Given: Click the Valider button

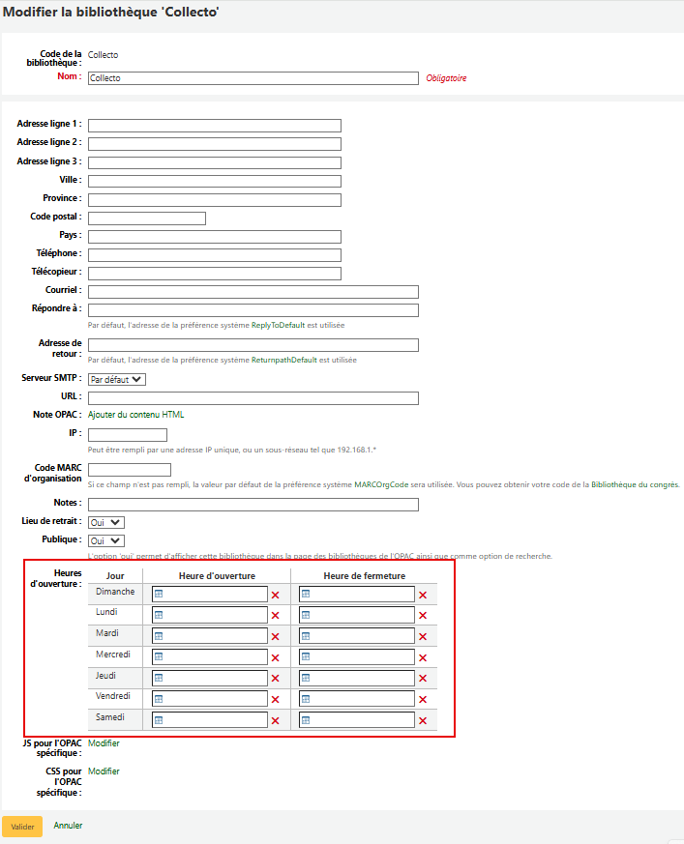Looking at the screenshot, I should tap(22, 827).
